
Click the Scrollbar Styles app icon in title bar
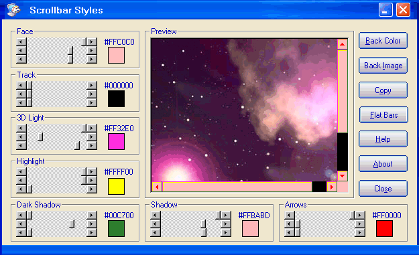tap(13, 10)
